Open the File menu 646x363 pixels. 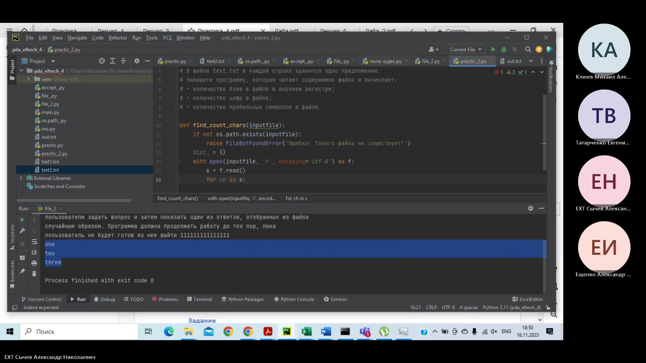30,38
